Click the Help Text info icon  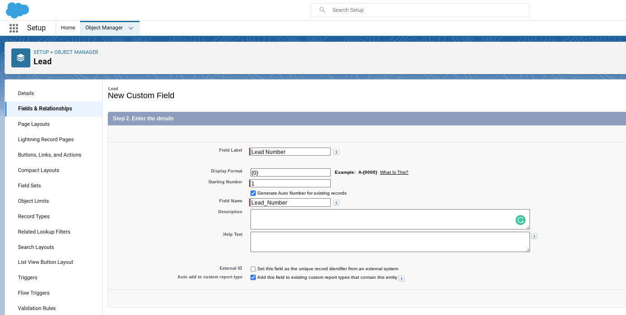pyautogui.click(x=534, y=236)
